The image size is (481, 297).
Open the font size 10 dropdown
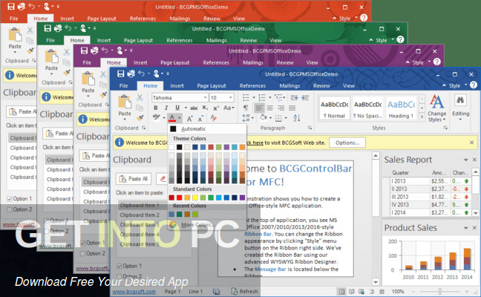tap(231, 97)
